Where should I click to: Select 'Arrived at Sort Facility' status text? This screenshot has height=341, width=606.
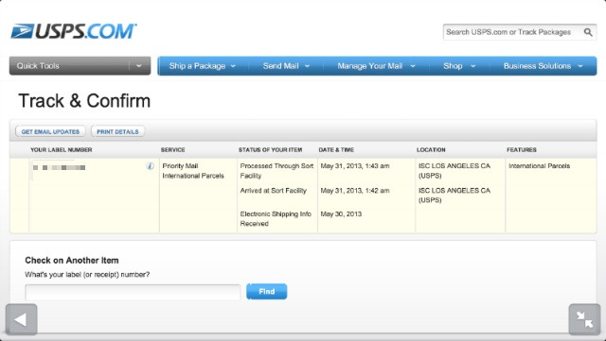pyautogui.click(x=274, y=191)
